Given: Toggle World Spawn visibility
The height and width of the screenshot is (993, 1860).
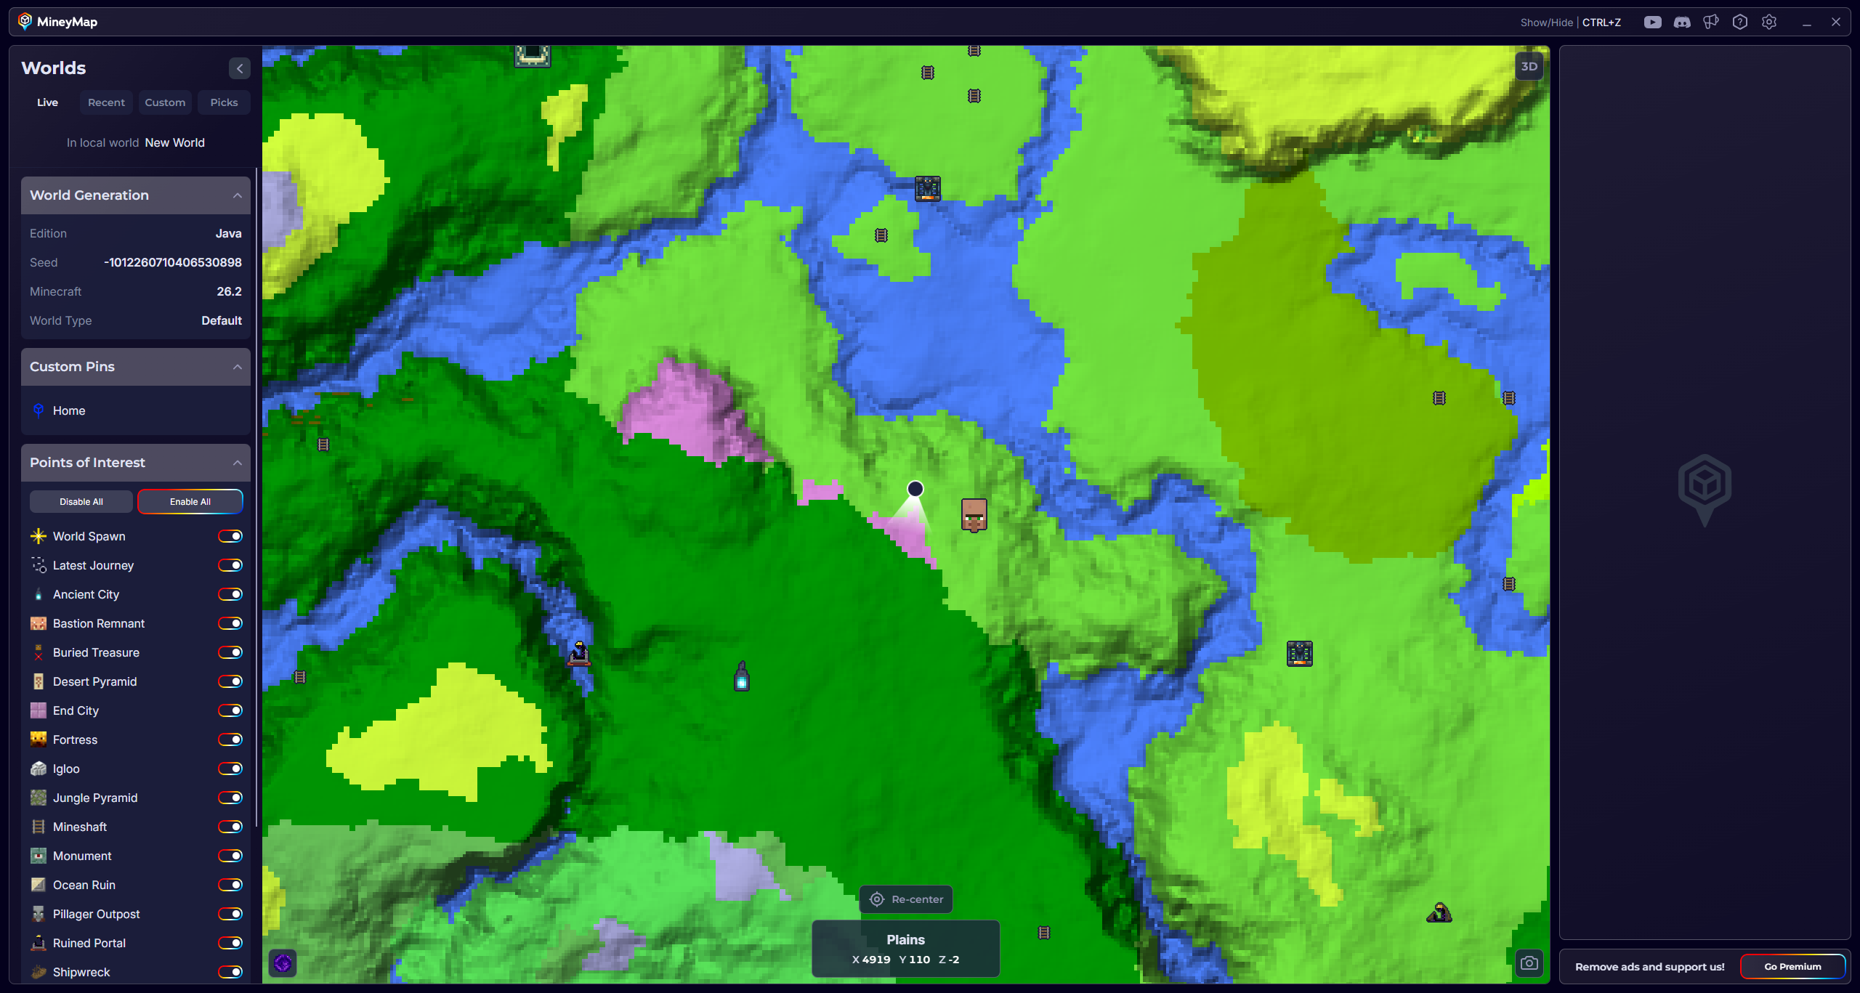Looking at the screenshot, I should tap(230, 536).
